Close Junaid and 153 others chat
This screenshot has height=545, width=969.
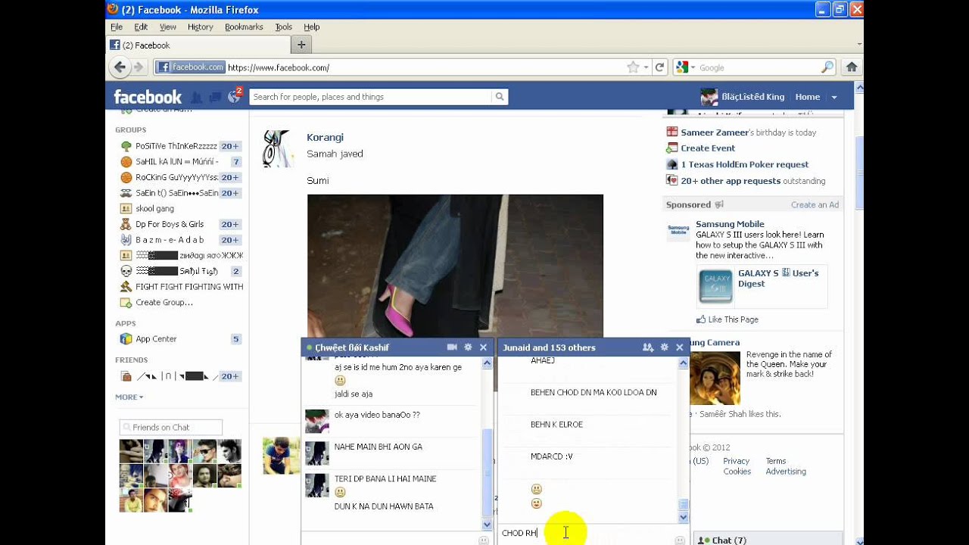pyautogui.click(x=679, y=347)
